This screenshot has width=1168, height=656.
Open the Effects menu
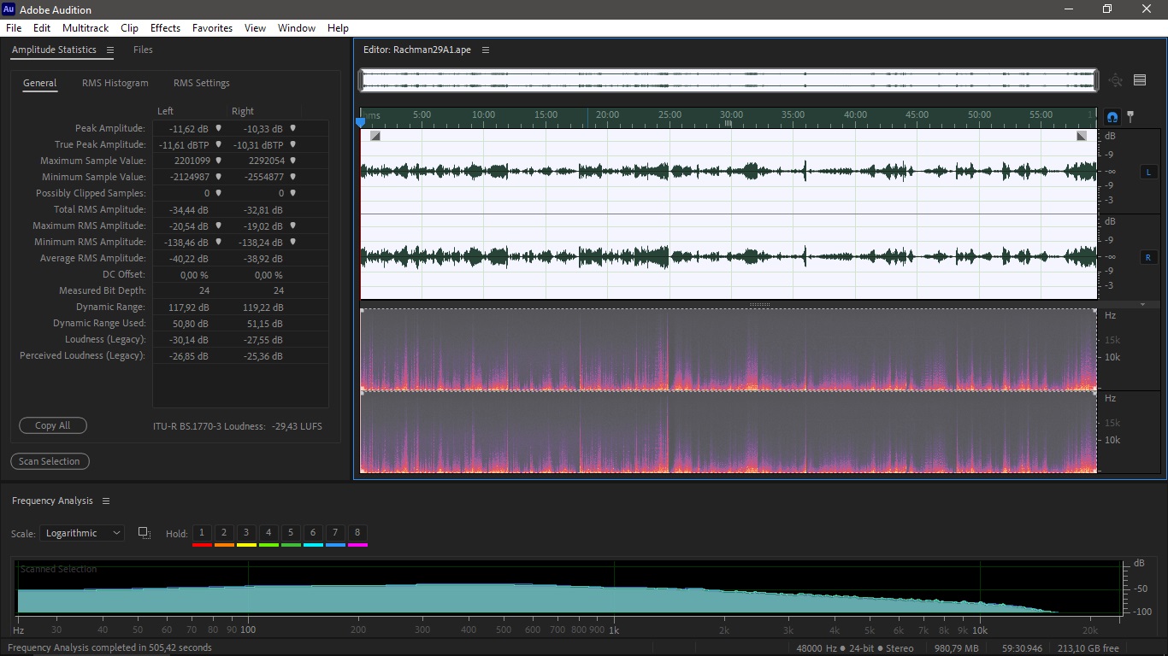pyautogui.click(x=165, y=28)
